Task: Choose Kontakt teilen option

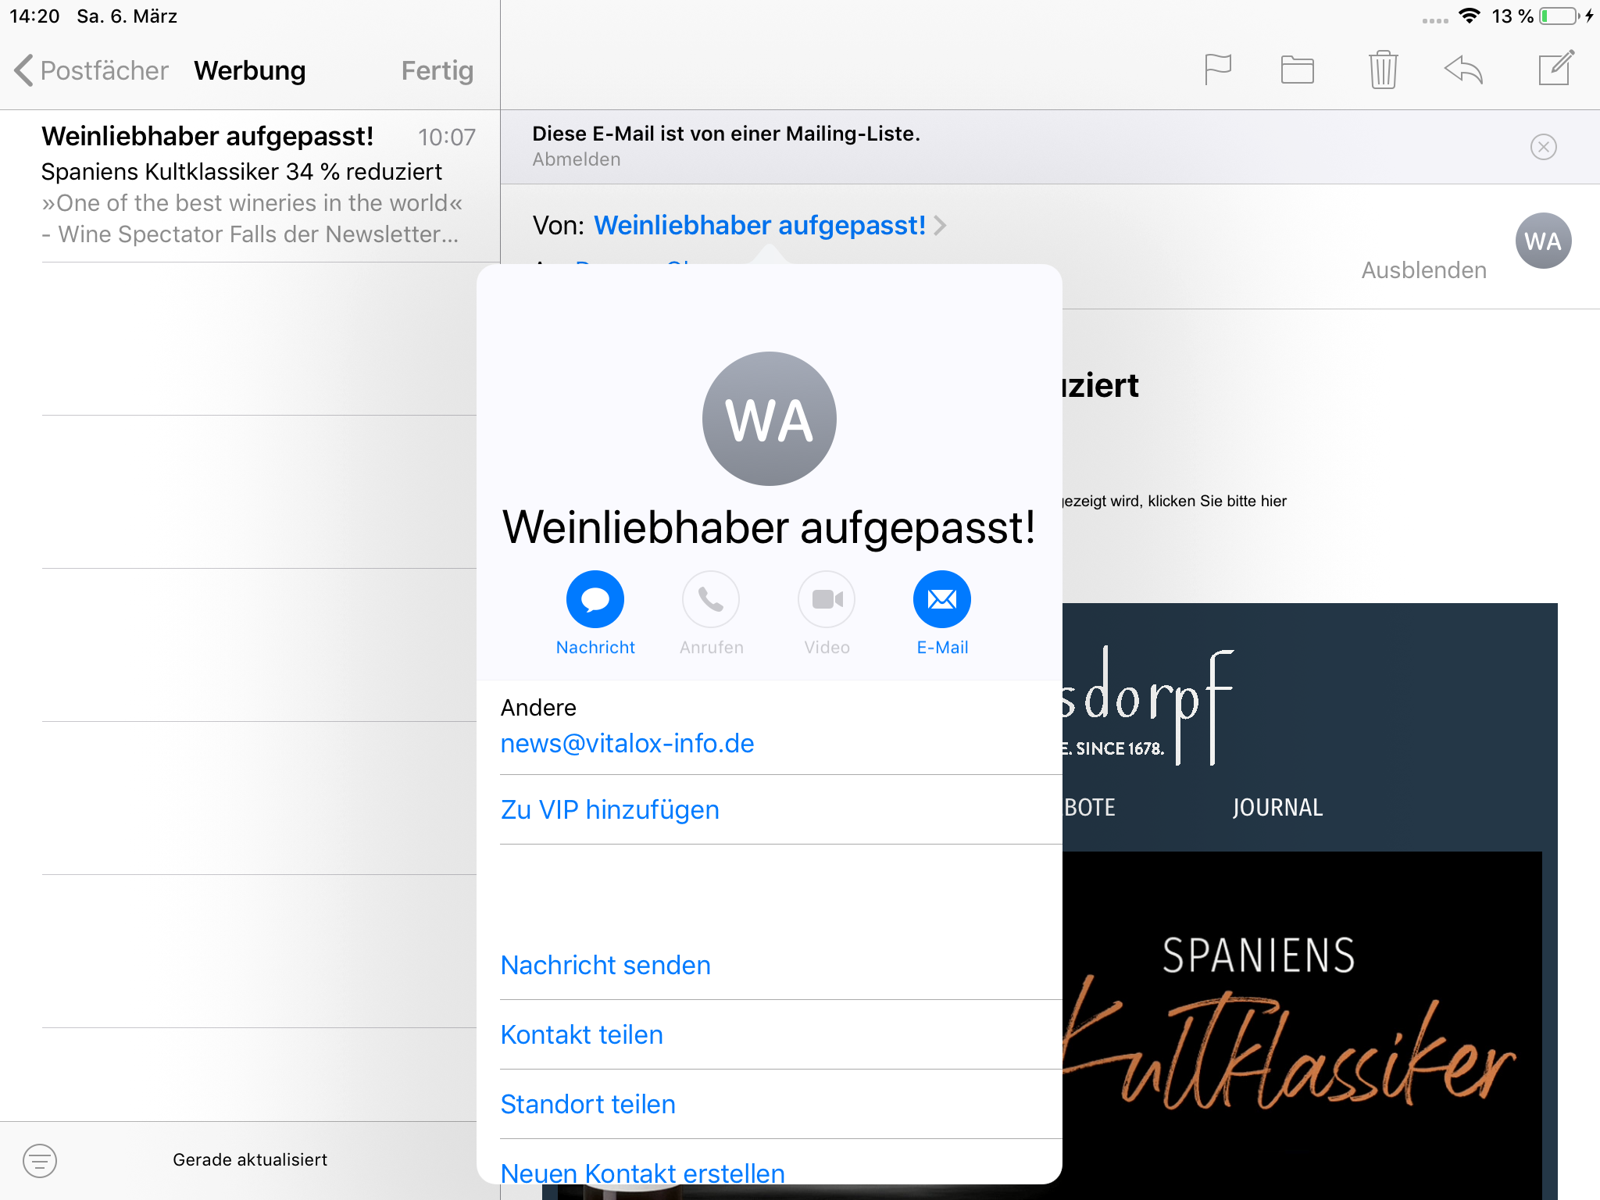Action: 581,1034
